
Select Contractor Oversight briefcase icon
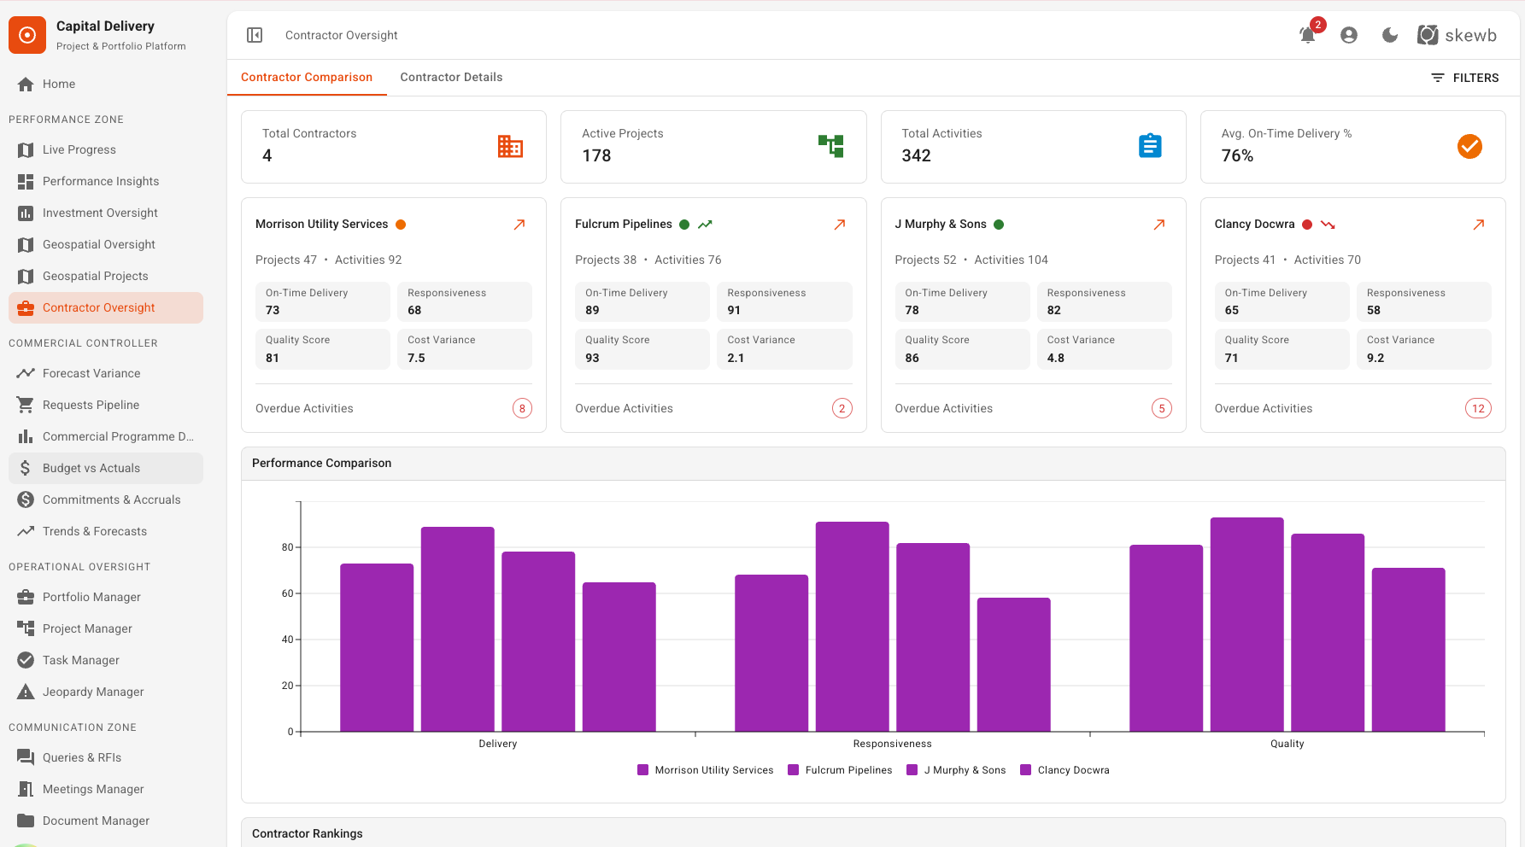tap(26, 307)
